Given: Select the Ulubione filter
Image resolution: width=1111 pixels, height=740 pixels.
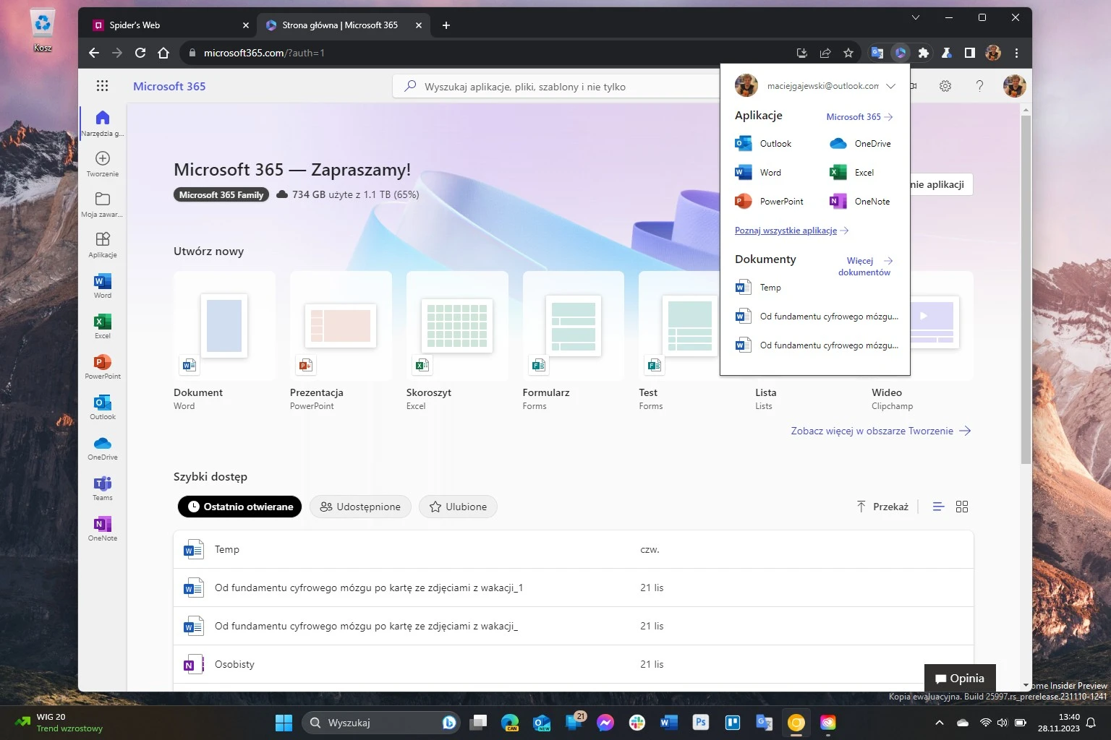Looking at the screenshot, I should point(458,507).
